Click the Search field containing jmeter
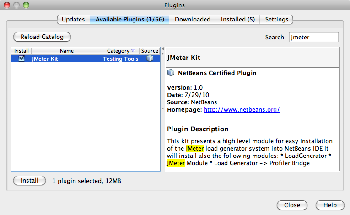Image resolution: width=350 pixels, height=215 pixels. (x=313, y=37)
